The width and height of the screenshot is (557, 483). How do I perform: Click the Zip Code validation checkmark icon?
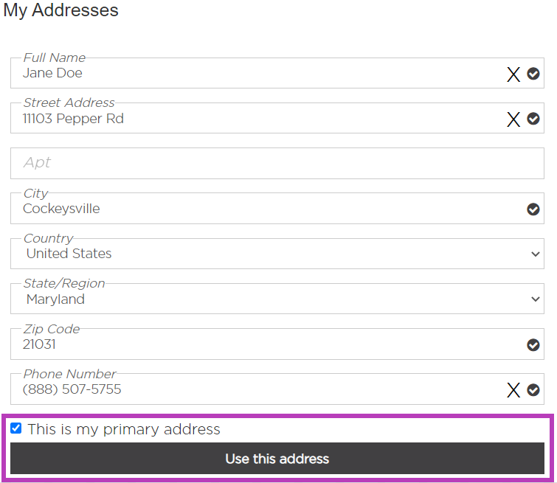tap(533, 345)
